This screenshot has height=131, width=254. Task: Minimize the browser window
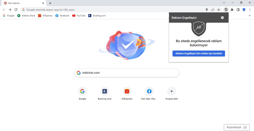[x=233, y=3]
